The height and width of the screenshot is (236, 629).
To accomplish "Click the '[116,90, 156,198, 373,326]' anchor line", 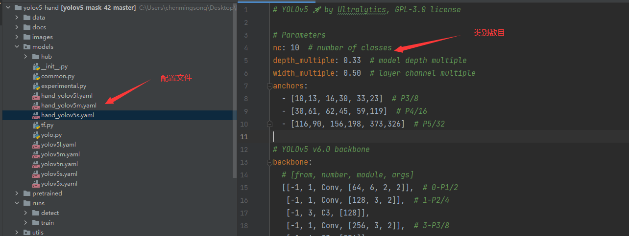I will pyautogui.click(x=348, y=124).
